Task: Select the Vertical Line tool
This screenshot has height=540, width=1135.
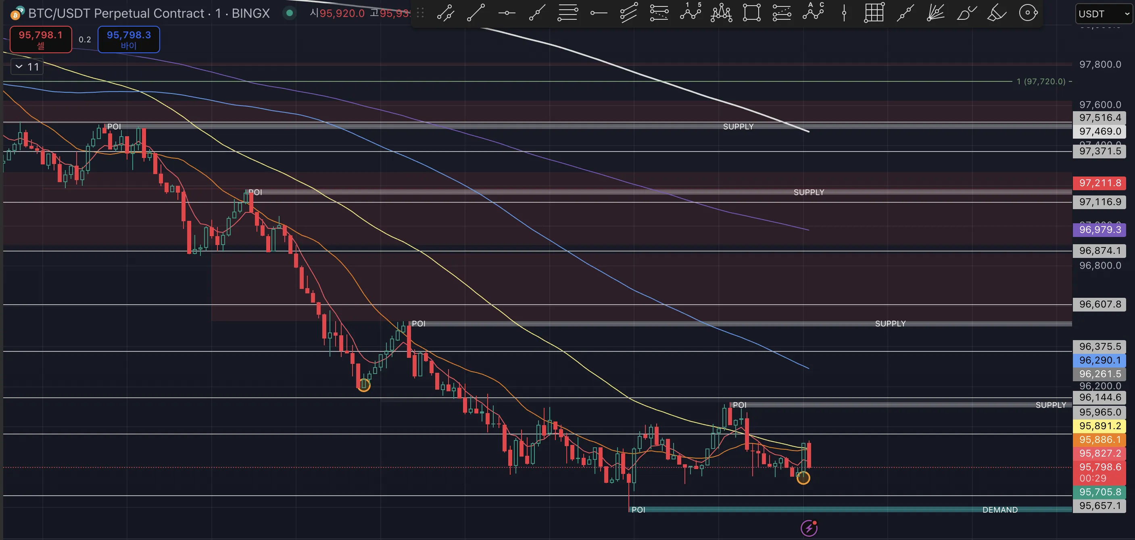Action: click(844, 13)
